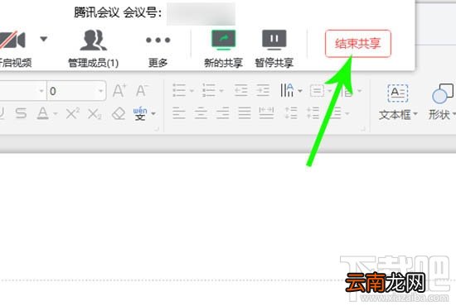Apply font color A icon
The height and width of the screenshot is (306, 456).
(43, 113)
